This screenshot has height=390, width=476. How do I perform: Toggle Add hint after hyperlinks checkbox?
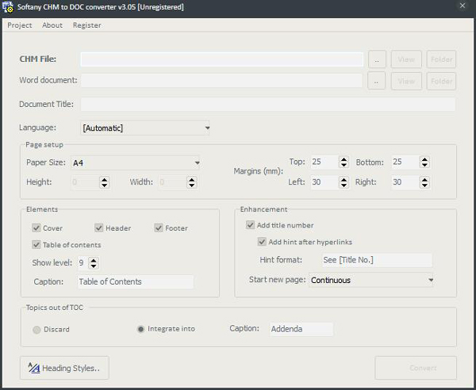click(262, 242)
